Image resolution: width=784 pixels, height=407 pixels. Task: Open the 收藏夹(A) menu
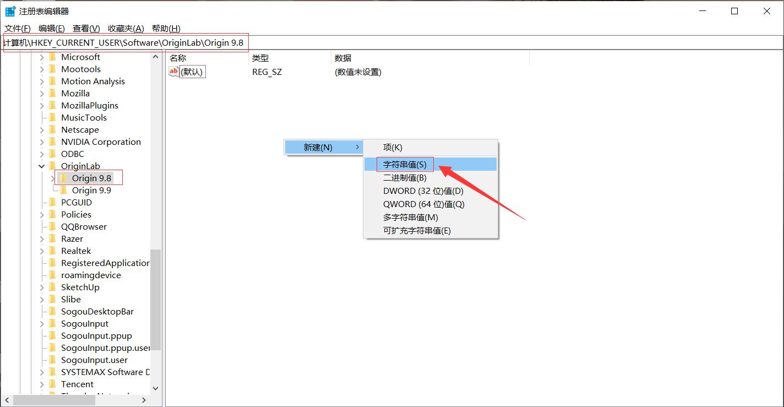point(126,29)
